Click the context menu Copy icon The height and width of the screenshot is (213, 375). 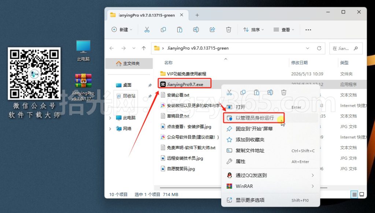click(x=243, y=92)
